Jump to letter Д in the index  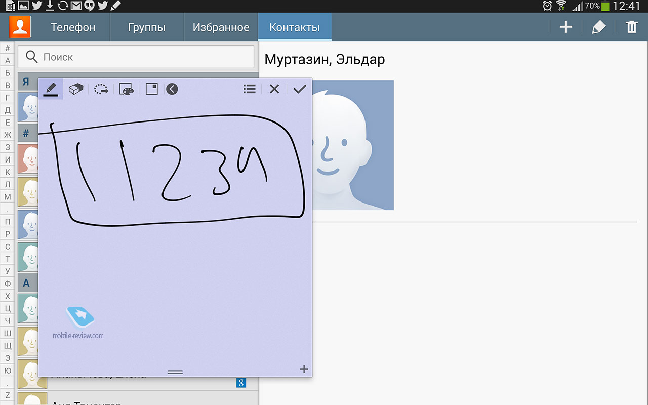[x=8, y=110]
